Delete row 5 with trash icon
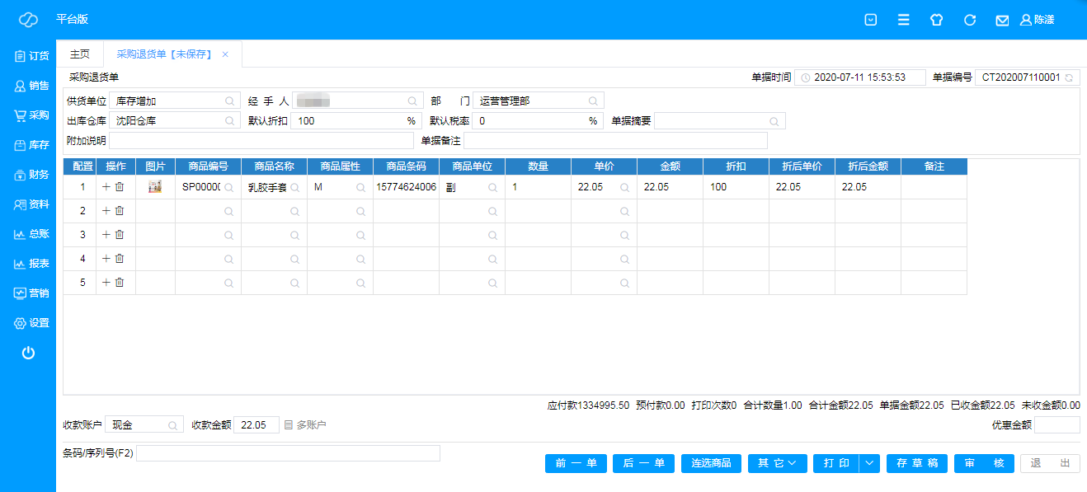 coord(120,283)
